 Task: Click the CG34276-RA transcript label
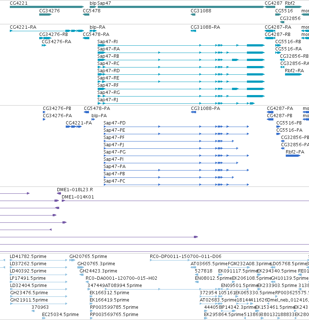click(57, 42)
